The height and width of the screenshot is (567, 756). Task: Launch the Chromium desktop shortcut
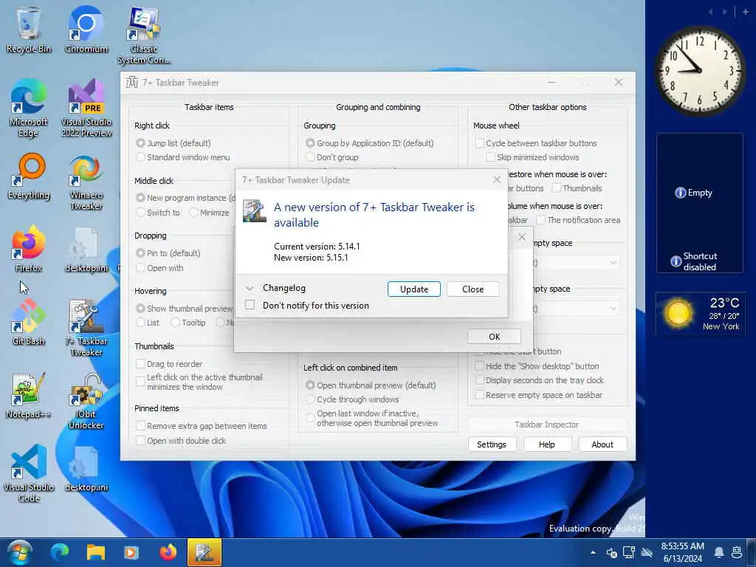[x=86, y=29]
